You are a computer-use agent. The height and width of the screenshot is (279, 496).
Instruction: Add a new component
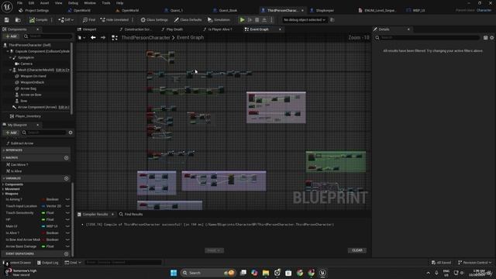[11, 36]
